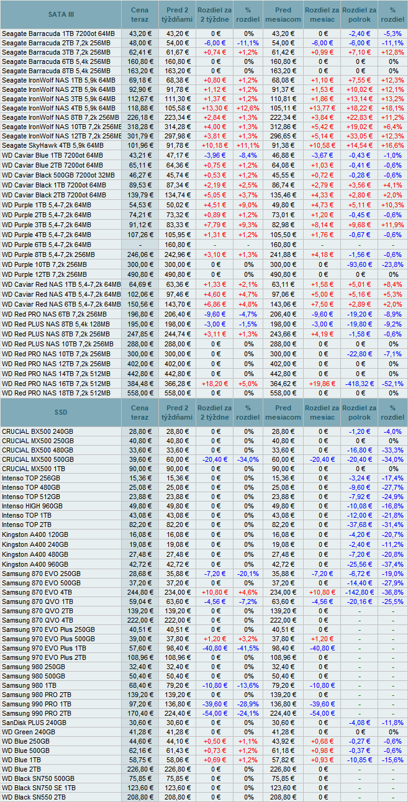This screenshot has width=408, height=802.
Task: Select row CRUCIAL BX500 240GB
Action: pyautogui.click(x=204, y=431)
